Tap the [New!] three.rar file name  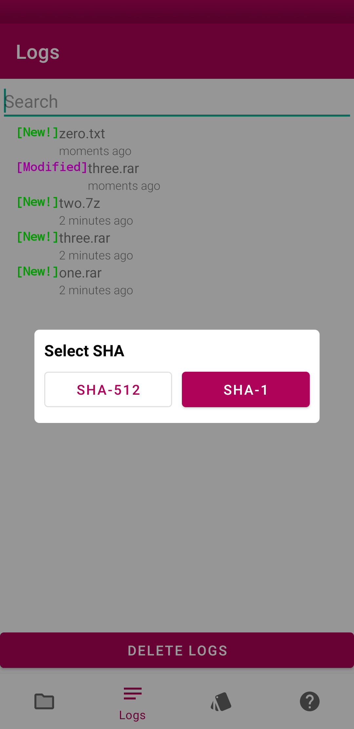(x=85, y=238)
